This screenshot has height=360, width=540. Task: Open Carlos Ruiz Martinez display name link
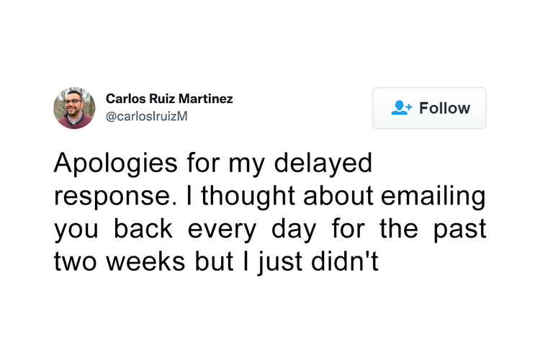point(169,99)
